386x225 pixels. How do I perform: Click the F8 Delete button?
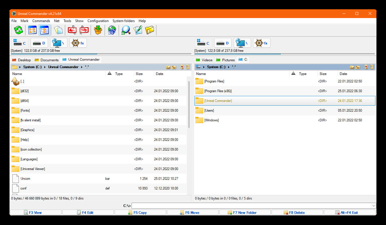coord(297,212)
